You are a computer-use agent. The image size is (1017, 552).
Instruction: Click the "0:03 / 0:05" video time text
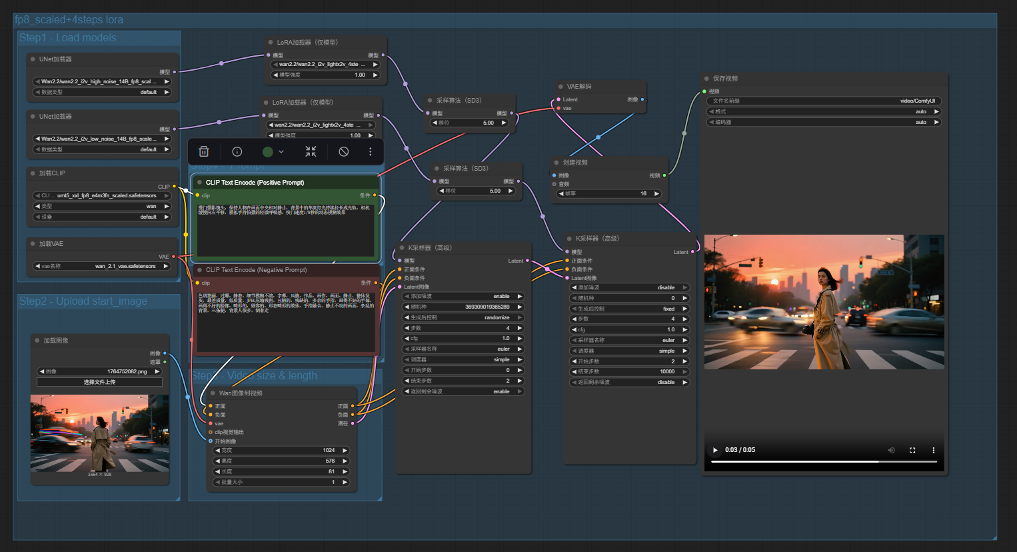click(x=740, y=450)
